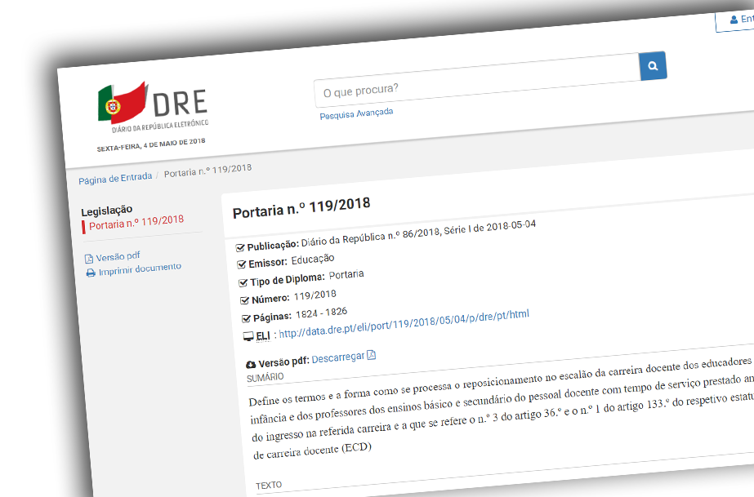Click the monitor icon next to ELI
The height and width of the screenshot is (497, 754).
[248, 337]
